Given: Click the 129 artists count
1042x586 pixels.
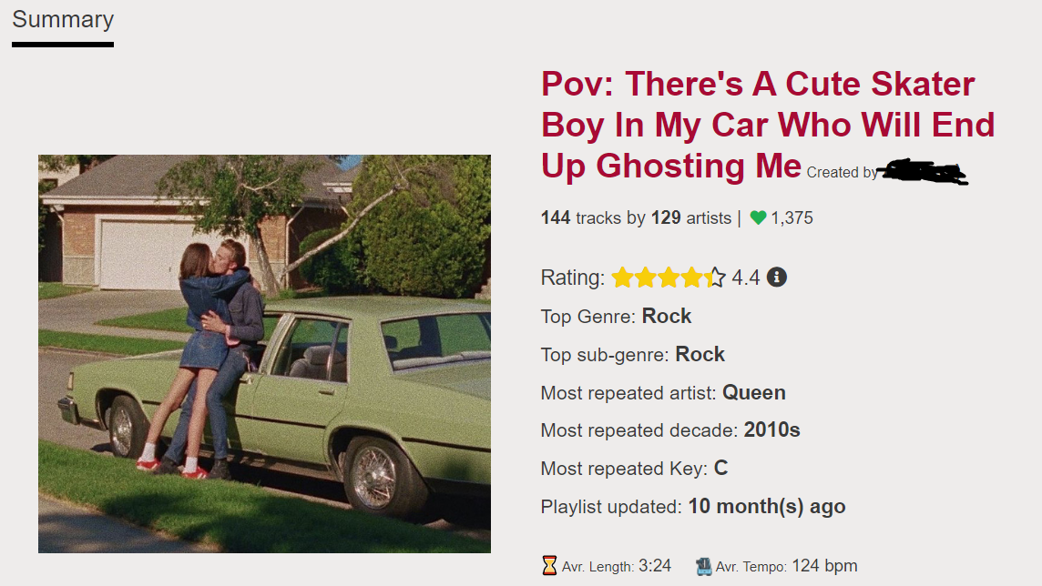Looking at the screenshot, I should pyautogui.click(x=666, y=218).
